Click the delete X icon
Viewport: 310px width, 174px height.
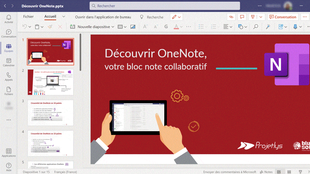[x=60, y=26]
